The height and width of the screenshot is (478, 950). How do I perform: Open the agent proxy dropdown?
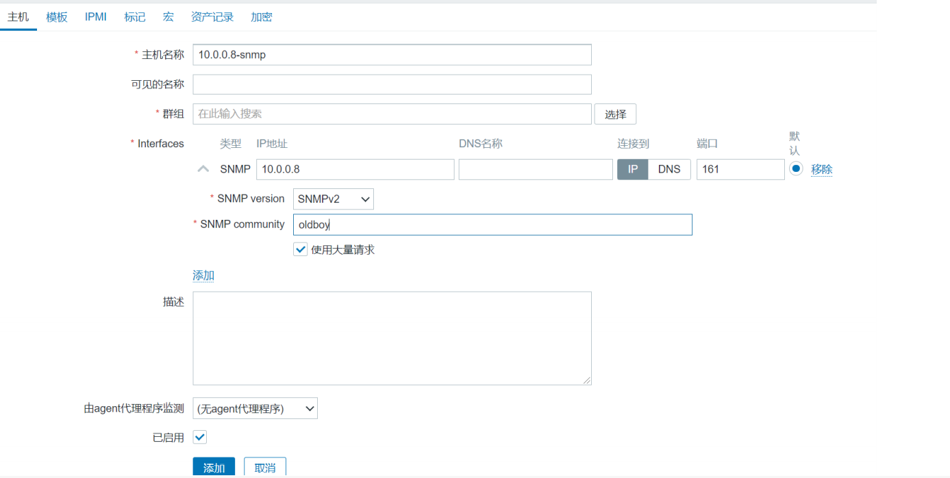[x=255, y=409]
